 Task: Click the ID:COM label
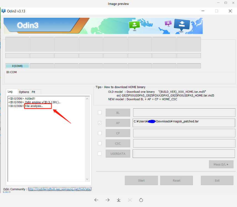(x=11, y=72)
